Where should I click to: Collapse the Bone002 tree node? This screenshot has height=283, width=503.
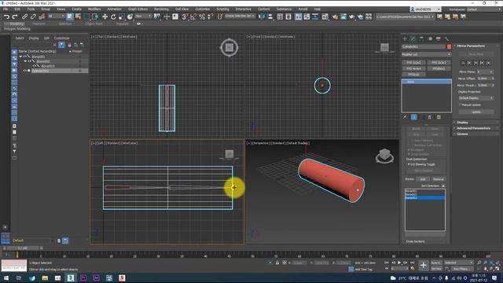click(25, 61)
